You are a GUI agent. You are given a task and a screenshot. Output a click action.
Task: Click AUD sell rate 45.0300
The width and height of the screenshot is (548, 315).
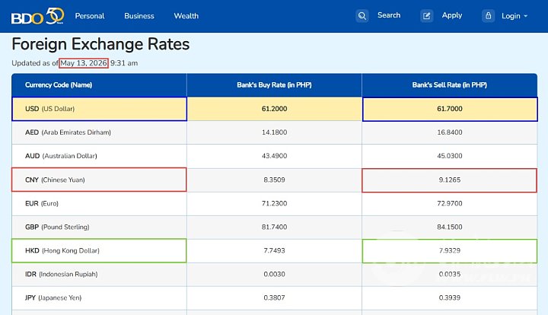[450, 156]
